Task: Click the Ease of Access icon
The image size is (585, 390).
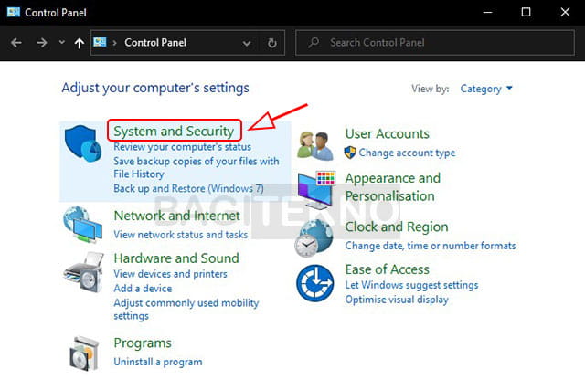Action: coord(315,283)
